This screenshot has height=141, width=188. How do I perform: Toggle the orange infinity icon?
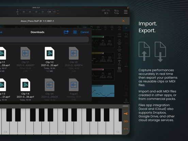[126, 121]
